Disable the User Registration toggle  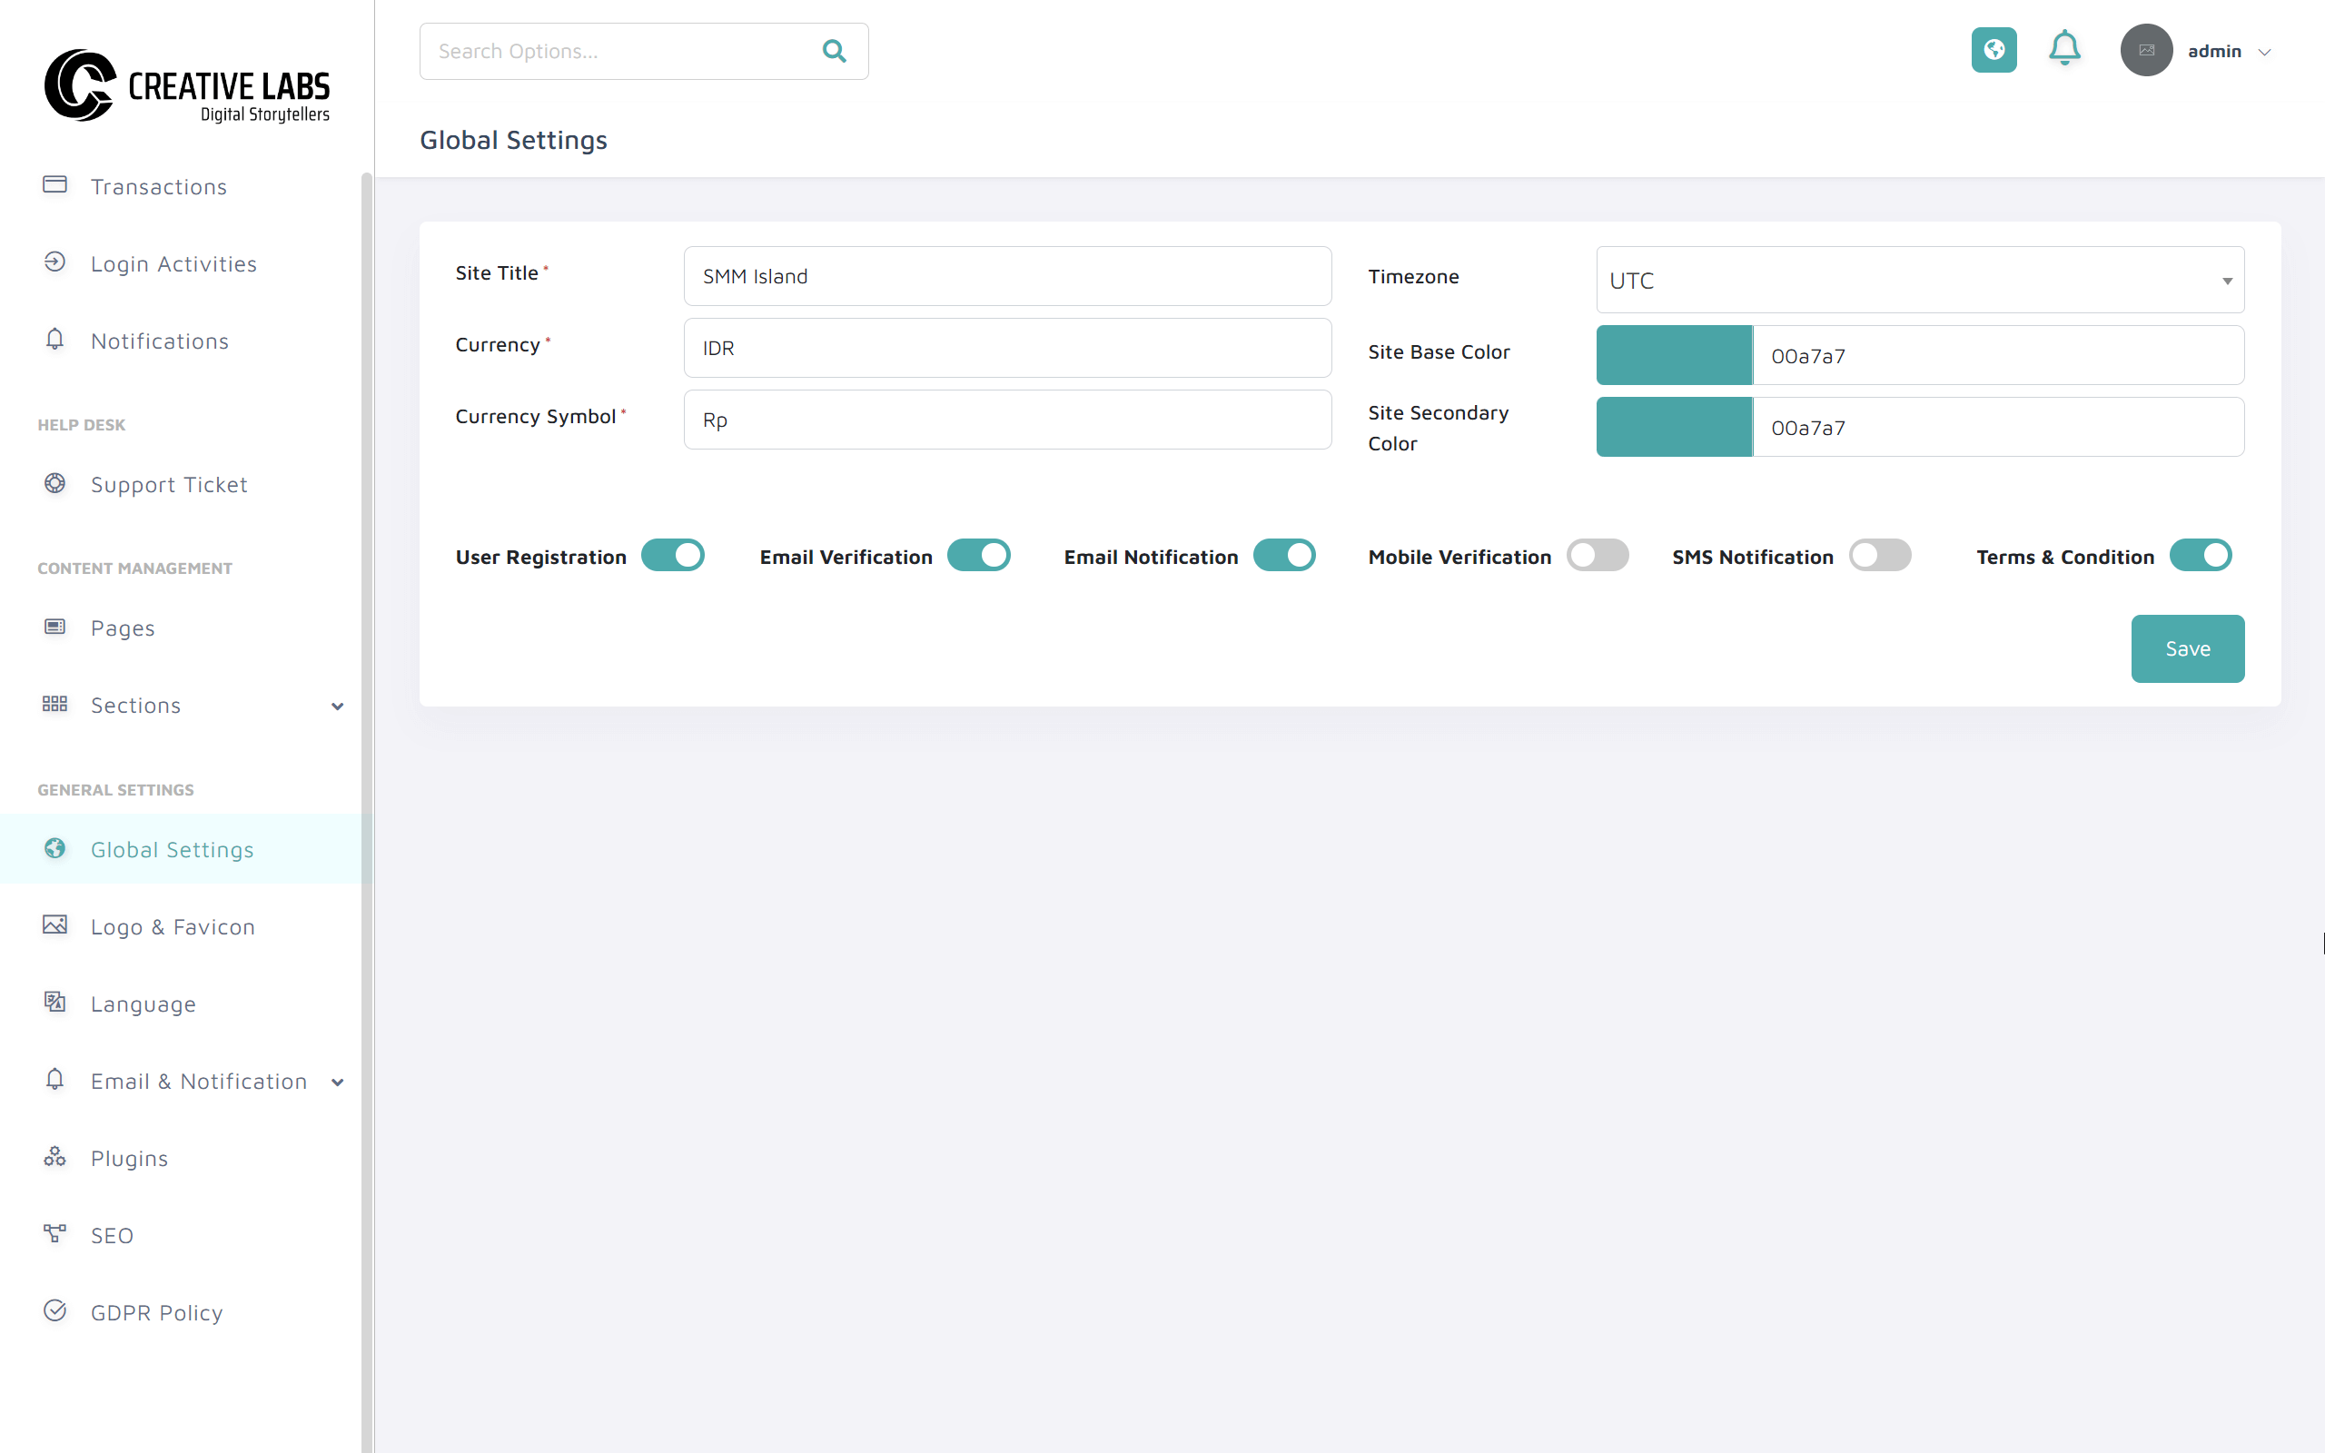click(672, 556)
